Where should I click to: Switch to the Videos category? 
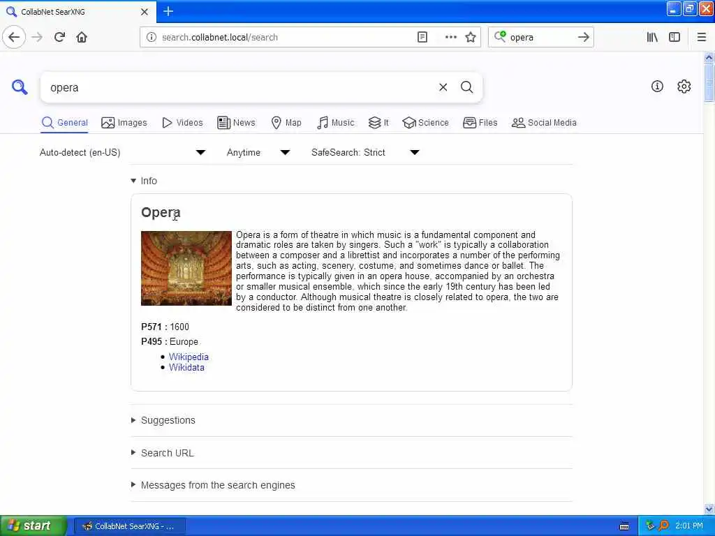point(182,123)
